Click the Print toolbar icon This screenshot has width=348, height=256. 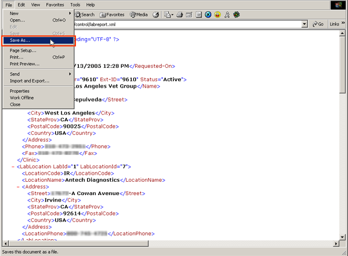click(x=180, y=15)
